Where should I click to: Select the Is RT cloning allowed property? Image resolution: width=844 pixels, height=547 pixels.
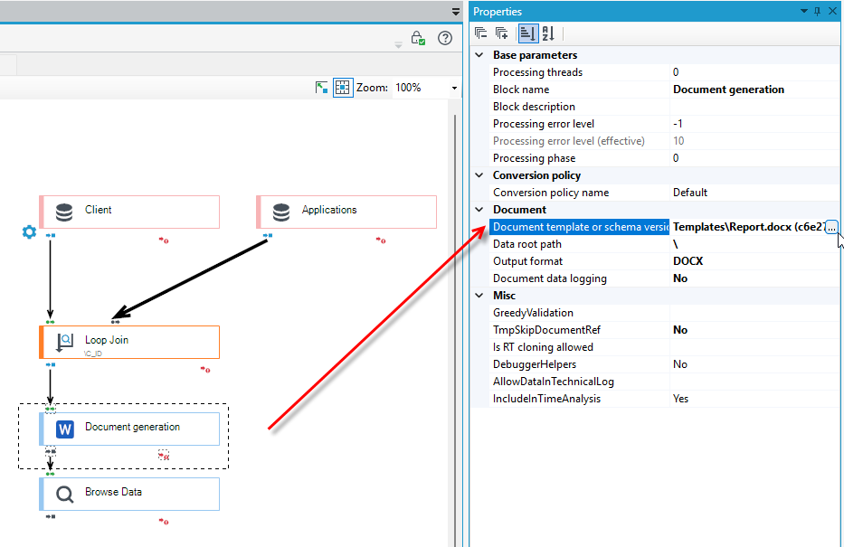[664, 347]
